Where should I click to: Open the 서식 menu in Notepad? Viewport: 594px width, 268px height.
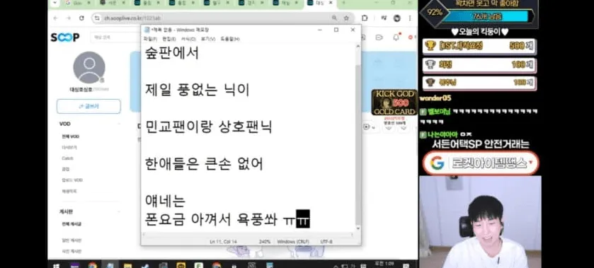(x=188, y=39)
